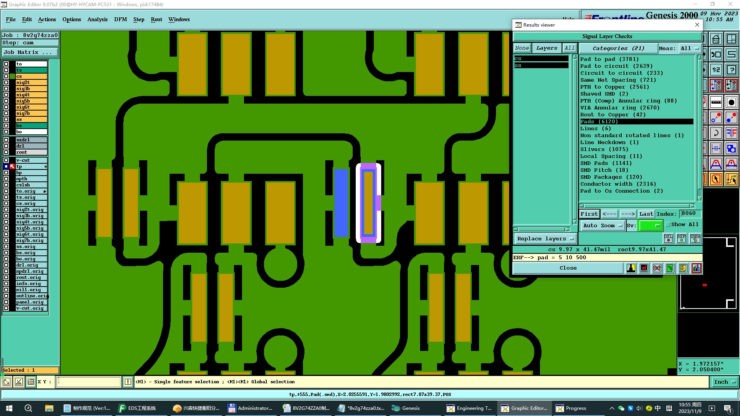Expand the Replace layers dropdown
740x416 pixels.
(x=545, y=239)
